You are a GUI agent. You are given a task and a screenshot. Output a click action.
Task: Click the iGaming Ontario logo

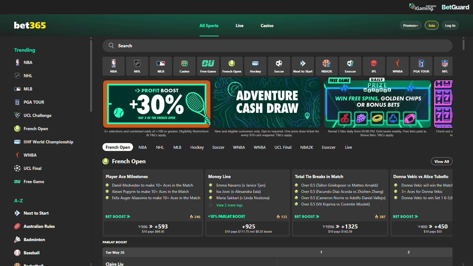(x=423, y=7)
